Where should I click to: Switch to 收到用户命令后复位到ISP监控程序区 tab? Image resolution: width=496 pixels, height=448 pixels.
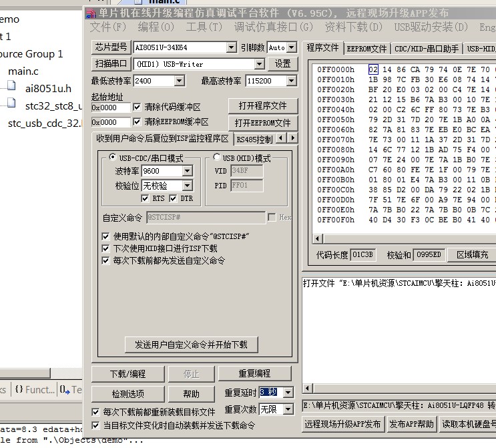pyautogui.click(x=162, y=139)
